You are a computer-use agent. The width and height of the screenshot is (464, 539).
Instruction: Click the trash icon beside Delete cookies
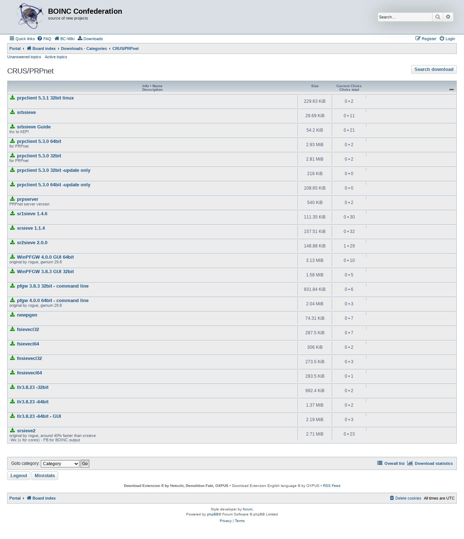(x=392, y=498)
